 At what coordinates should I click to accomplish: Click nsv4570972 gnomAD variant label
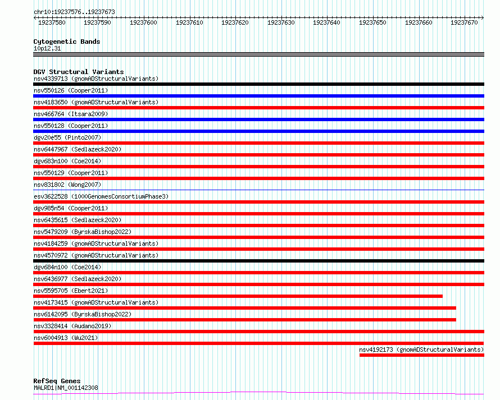tap(96, 255)
